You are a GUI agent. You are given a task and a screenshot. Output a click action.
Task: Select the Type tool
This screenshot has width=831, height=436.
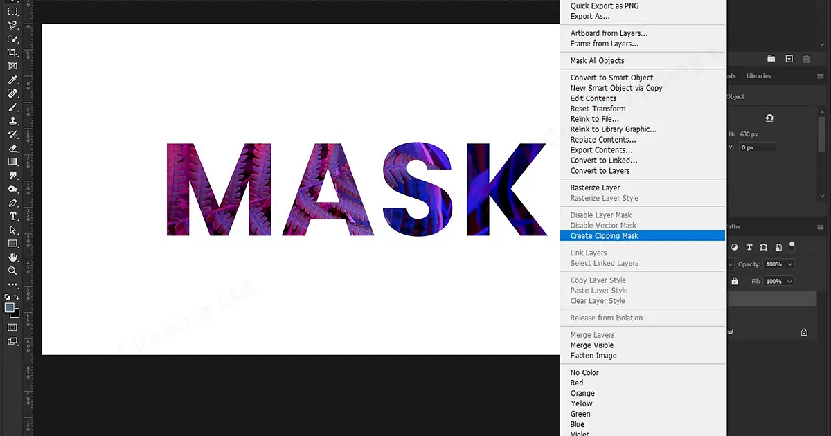tap(12, 217)
